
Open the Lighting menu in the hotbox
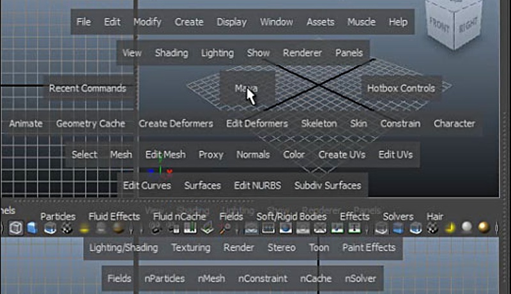pos(217,53)
